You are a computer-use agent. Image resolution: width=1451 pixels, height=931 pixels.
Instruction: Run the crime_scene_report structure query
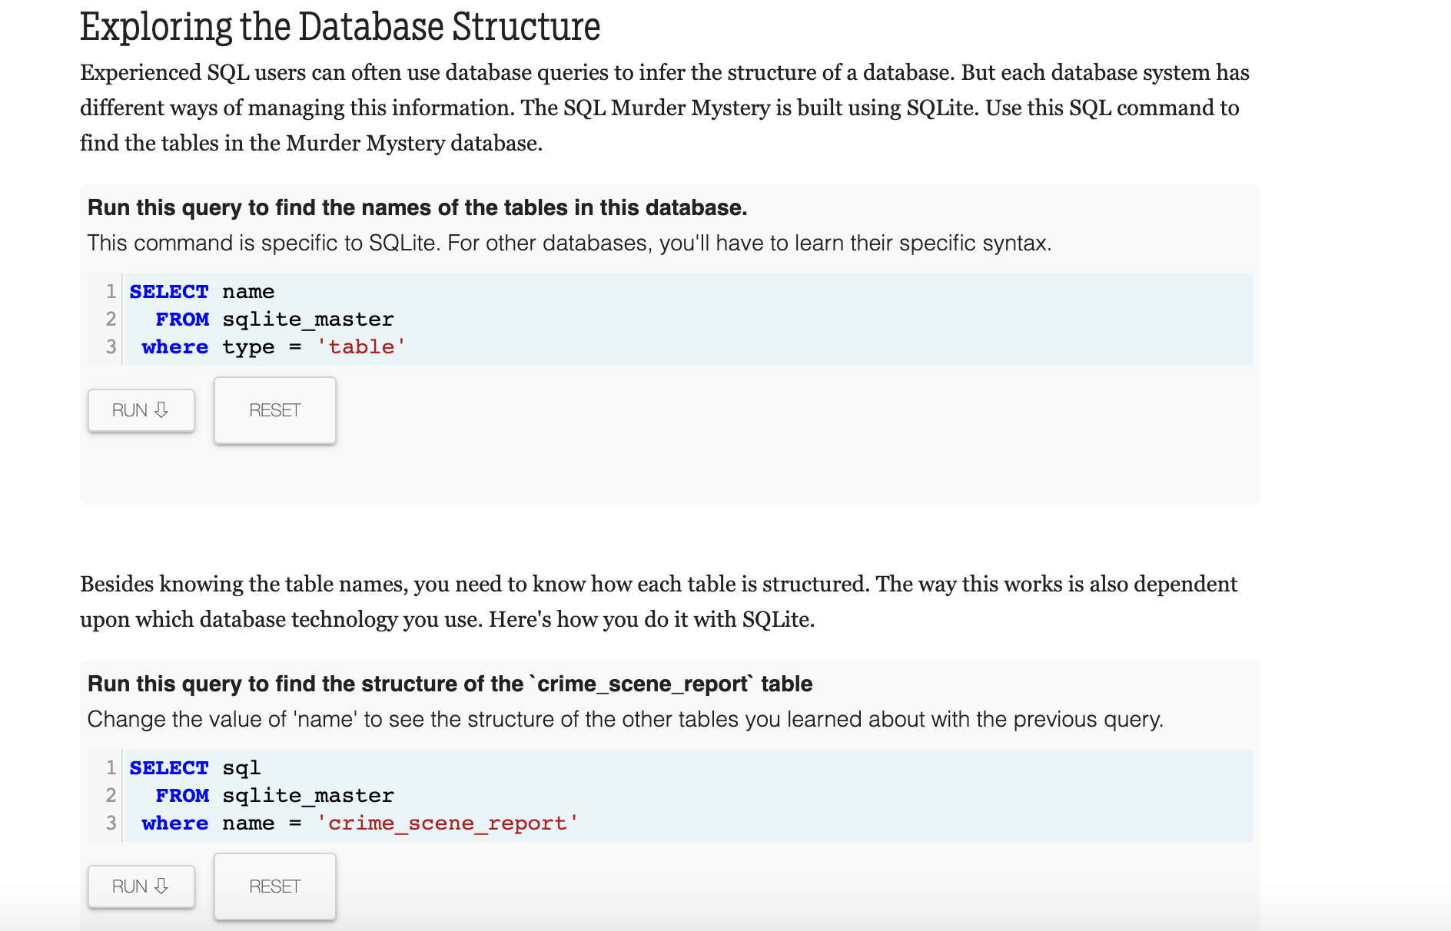(x=141, y=886)
